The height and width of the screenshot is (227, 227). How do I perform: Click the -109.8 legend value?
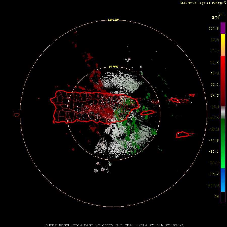pyautogui.click(x=213, y=185)
